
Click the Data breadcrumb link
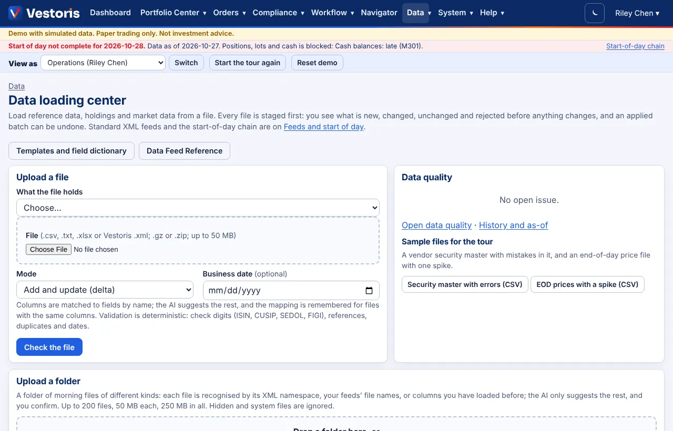17,86
